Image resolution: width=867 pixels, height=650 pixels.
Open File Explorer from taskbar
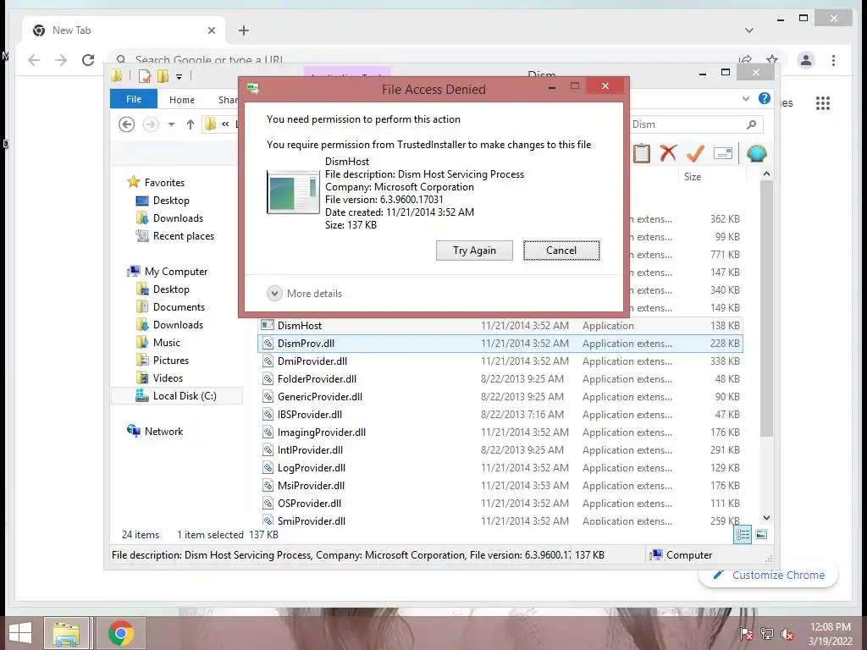66,633
